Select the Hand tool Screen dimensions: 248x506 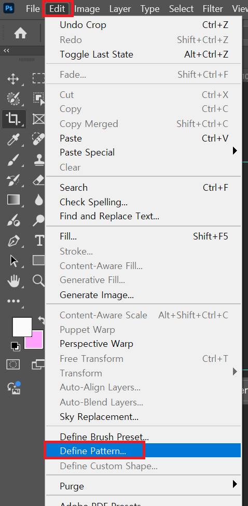tap(13, 281)
